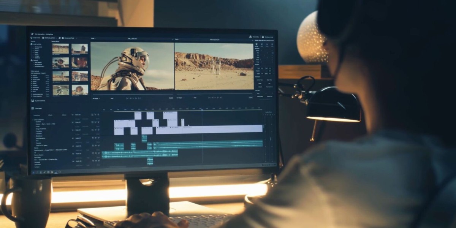
Task: Click the Finish Video button at top right
Action: [x=256, y=36]
